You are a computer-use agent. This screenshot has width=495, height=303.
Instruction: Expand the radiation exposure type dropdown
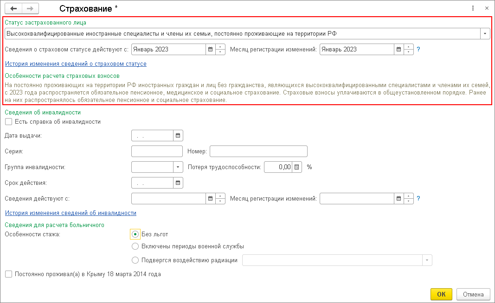(x=427, y=260)
